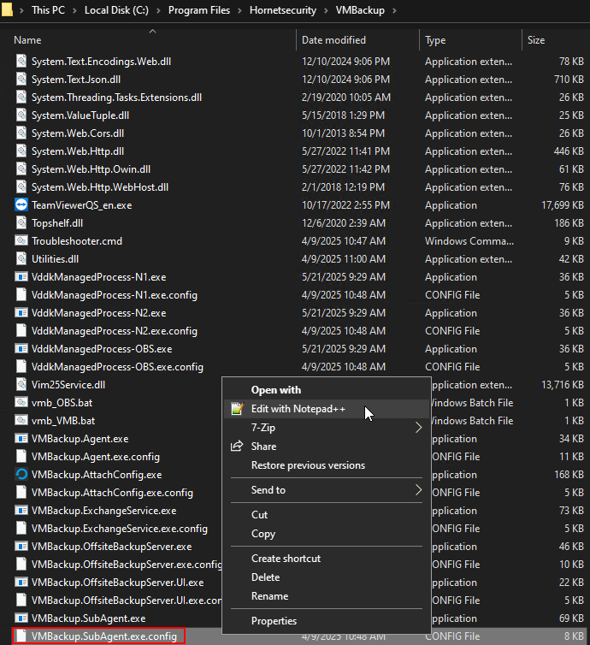Select VMBackup.AttachConfig.exe.config file name
The height and width of the screenshot is (645, 590).
click(112, 493)
